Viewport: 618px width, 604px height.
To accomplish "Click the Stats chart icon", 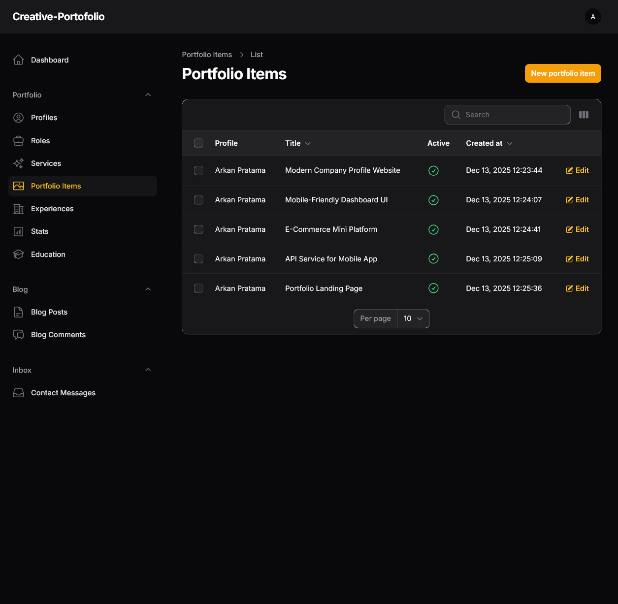I will pos(18,231).
